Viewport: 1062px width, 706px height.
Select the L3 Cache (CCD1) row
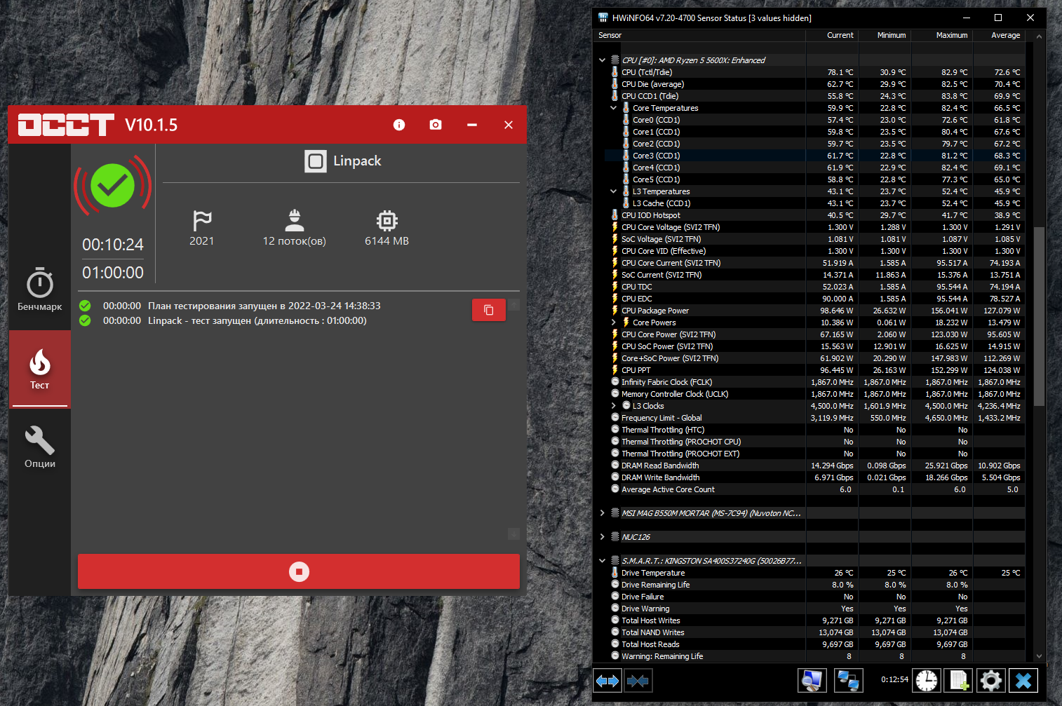click(809, 203)
